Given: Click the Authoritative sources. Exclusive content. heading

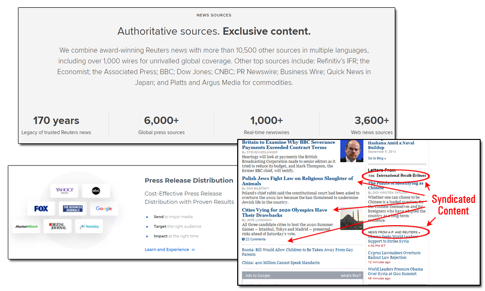Looking at the screenshot, I should [214, 31].
